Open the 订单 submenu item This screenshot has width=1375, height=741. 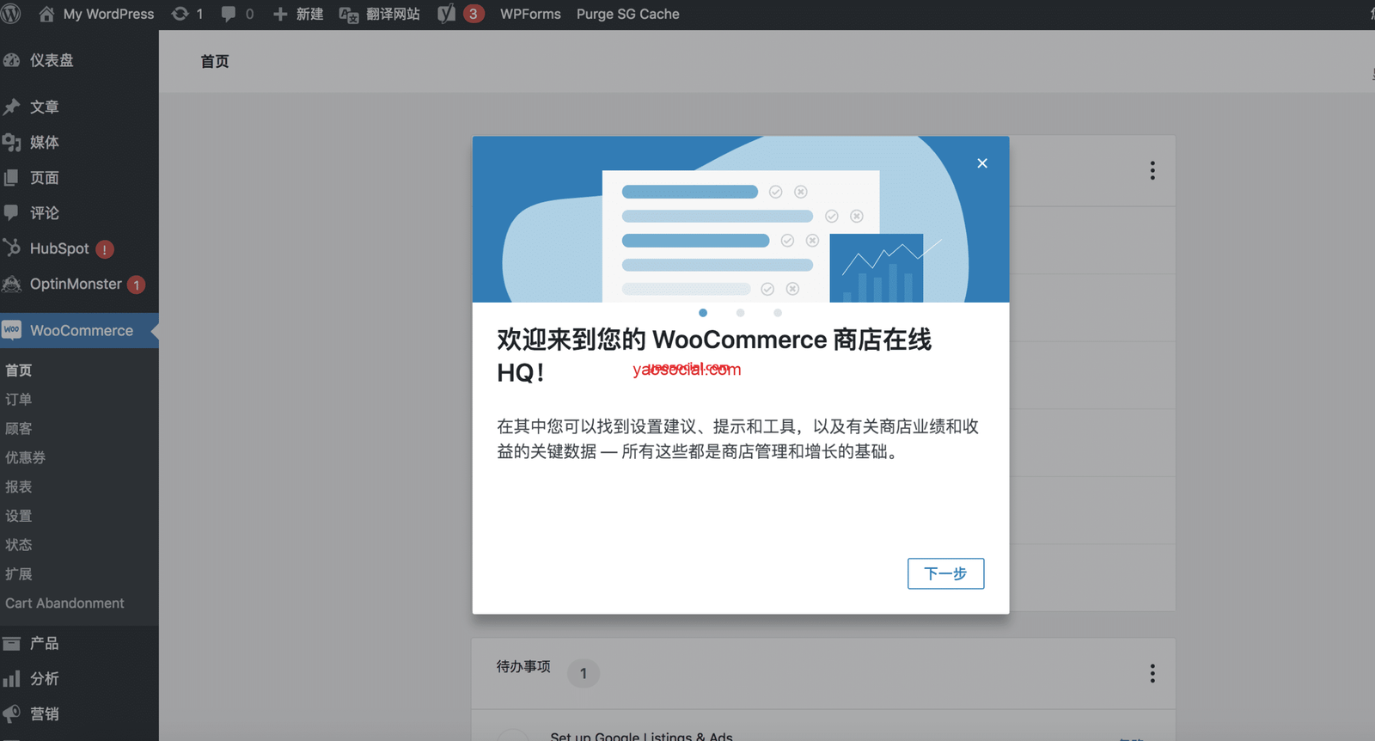[19, 399]
